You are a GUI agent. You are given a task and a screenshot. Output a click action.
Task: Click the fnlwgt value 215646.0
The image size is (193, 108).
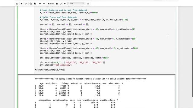64,91
